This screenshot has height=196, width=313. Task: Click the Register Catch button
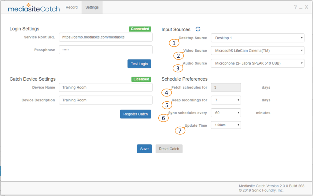point(135,114)
